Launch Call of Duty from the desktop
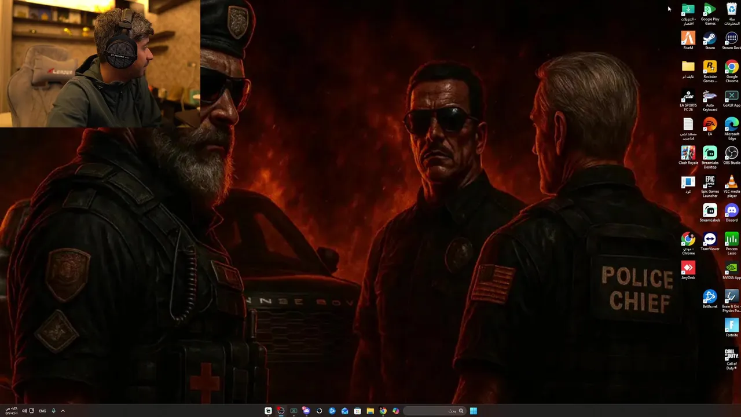 pyautogui.click(x=732, y=359)
